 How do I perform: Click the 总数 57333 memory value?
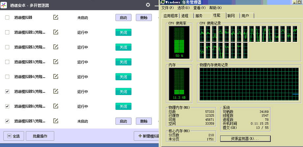point(209,111)
